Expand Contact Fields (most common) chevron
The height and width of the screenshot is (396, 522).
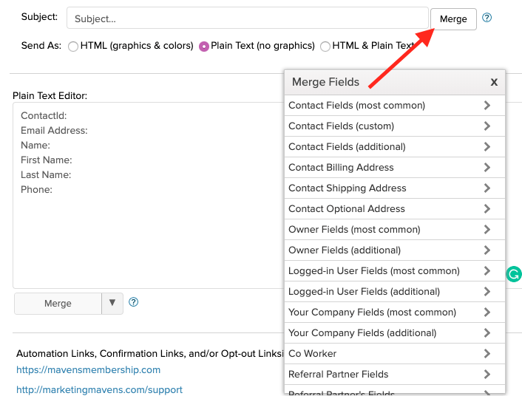pyautogui.click(x=487, y=106)
